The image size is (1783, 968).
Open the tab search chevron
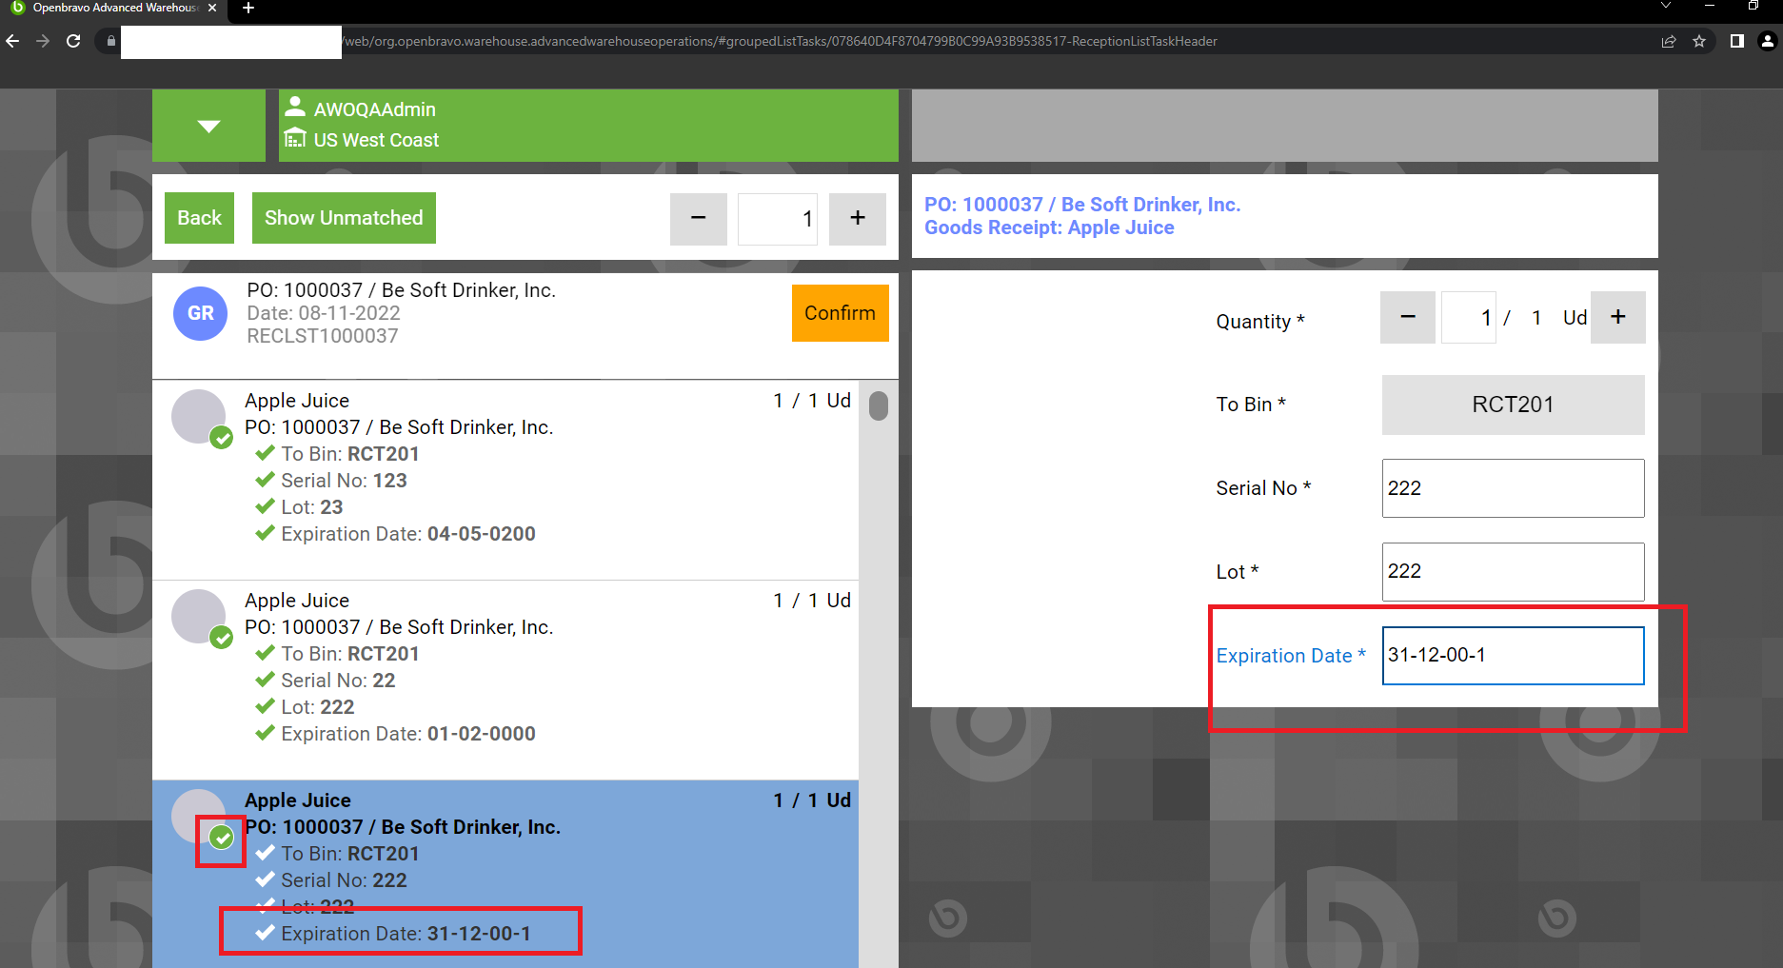(x=1666, y=7)
